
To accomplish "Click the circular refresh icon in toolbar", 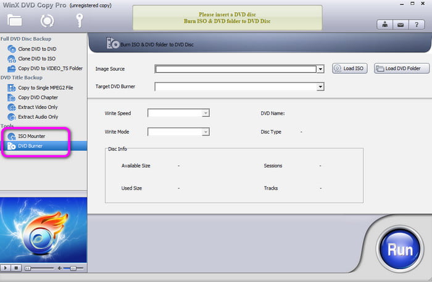I will (x=47, y=20).
